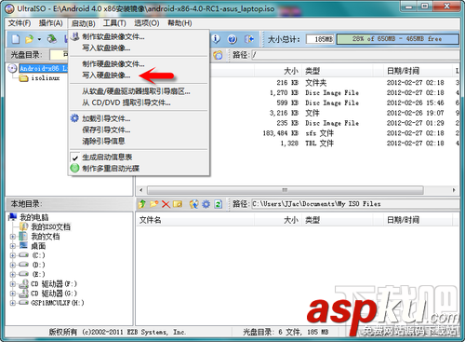Select 我的ISO文档 in local tree
This screenshot has width=465, height=342.
[x=50, y=226]
